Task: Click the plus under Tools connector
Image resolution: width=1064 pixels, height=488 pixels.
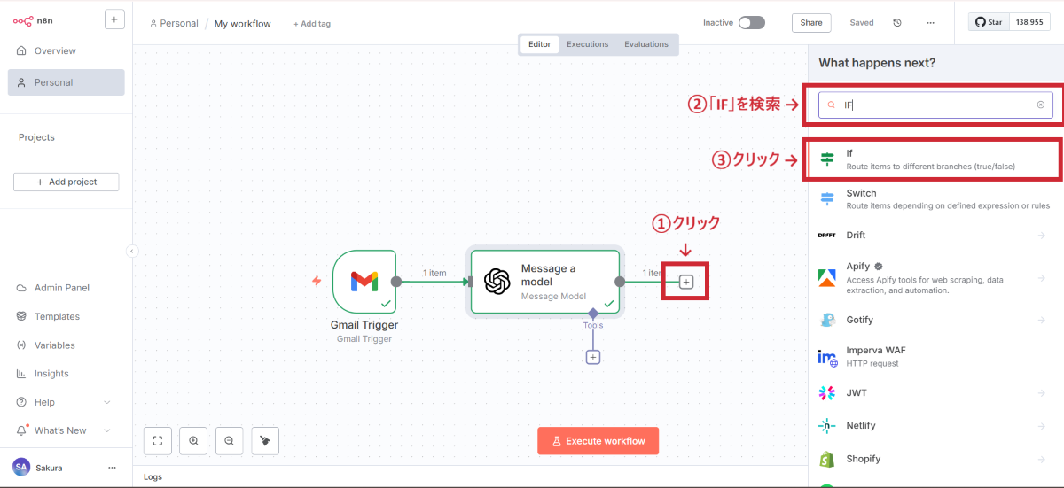Action: (593, 357)
